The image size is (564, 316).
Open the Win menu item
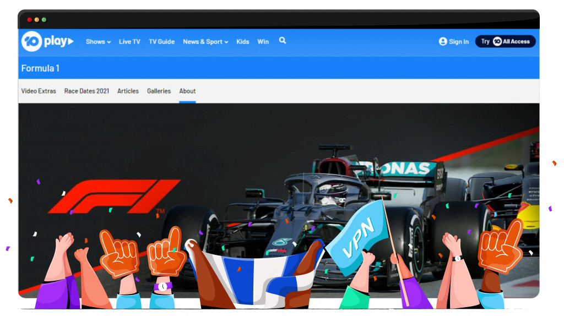click(263, 42)
